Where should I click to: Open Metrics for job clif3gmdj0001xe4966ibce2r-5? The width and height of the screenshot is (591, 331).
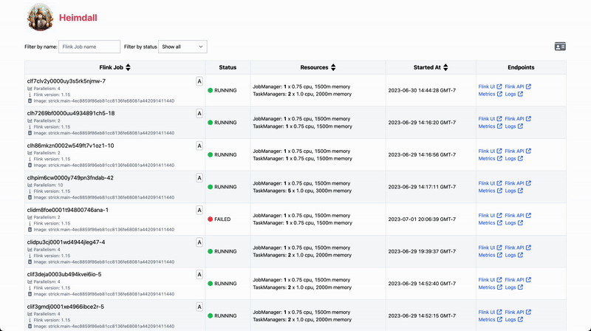(490, 320)
